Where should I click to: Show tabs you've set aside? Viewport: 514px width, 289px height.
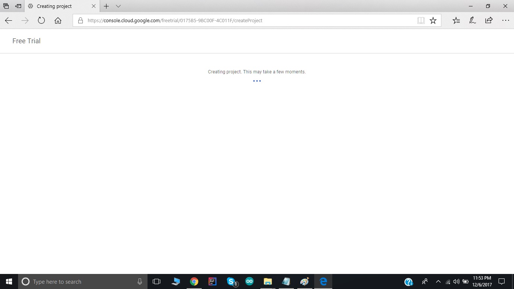[6, 6]
